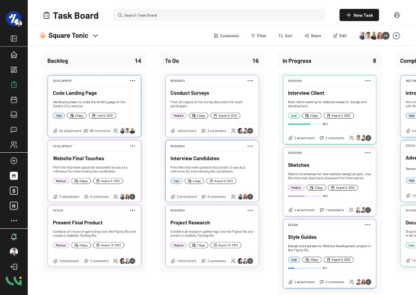This screenshot has height=295, width=416.
Task: Click the Interview Client progress bar
Action: (305, 124)
